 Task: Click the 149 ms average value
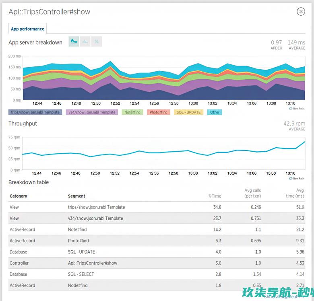pyautogui.click(x=296, y=42)
